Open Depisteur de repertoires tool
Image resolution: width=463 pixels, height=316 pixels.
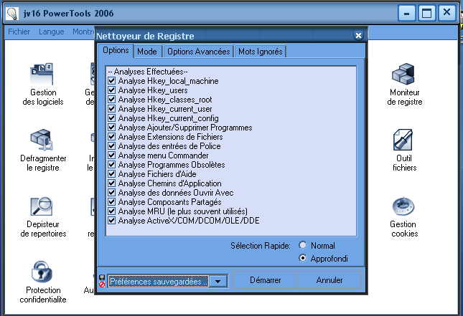[42, 207]
